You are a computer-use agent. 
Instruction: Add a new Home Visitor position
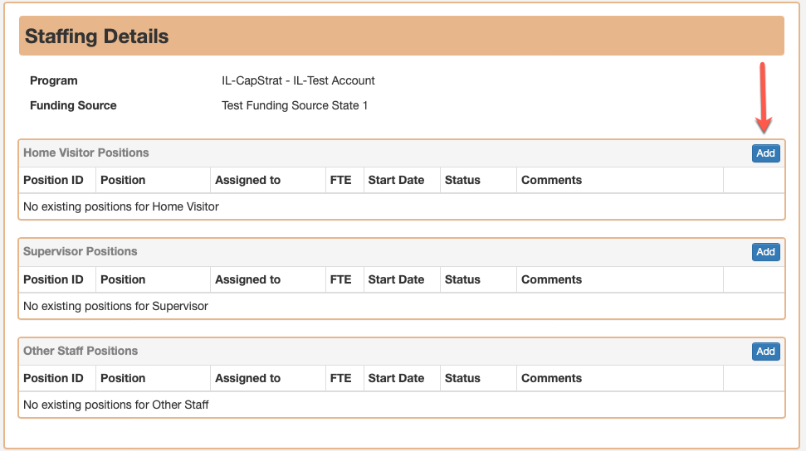tap(765, 153)
